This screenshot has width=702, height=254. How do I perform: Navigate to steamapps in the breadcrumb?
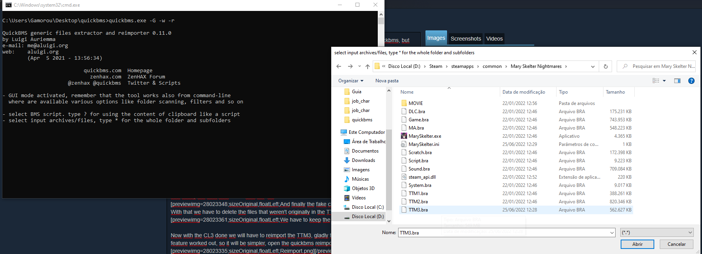coord(462,66)
